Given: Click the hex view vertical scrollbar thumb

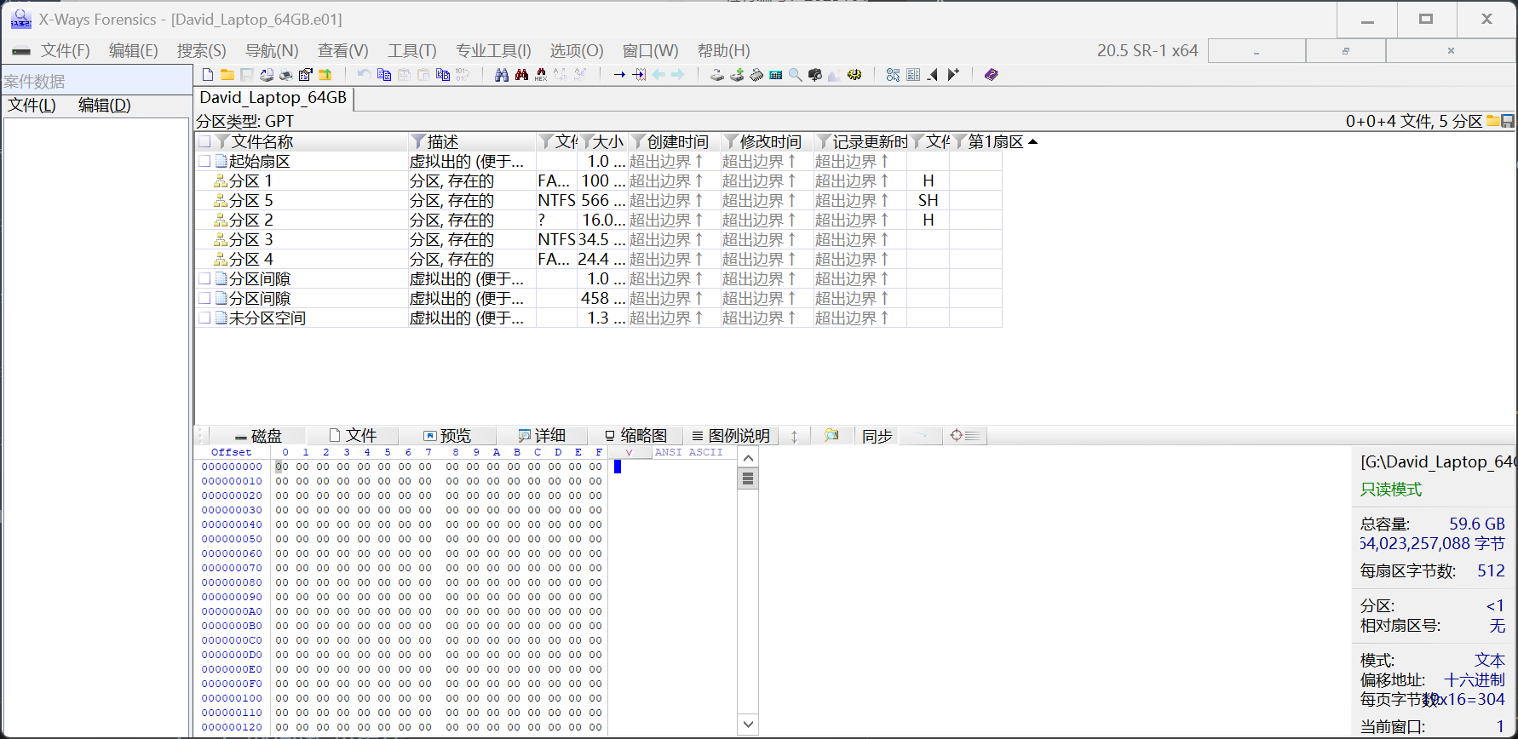Looking at the screenshot, I should point(748,478).
